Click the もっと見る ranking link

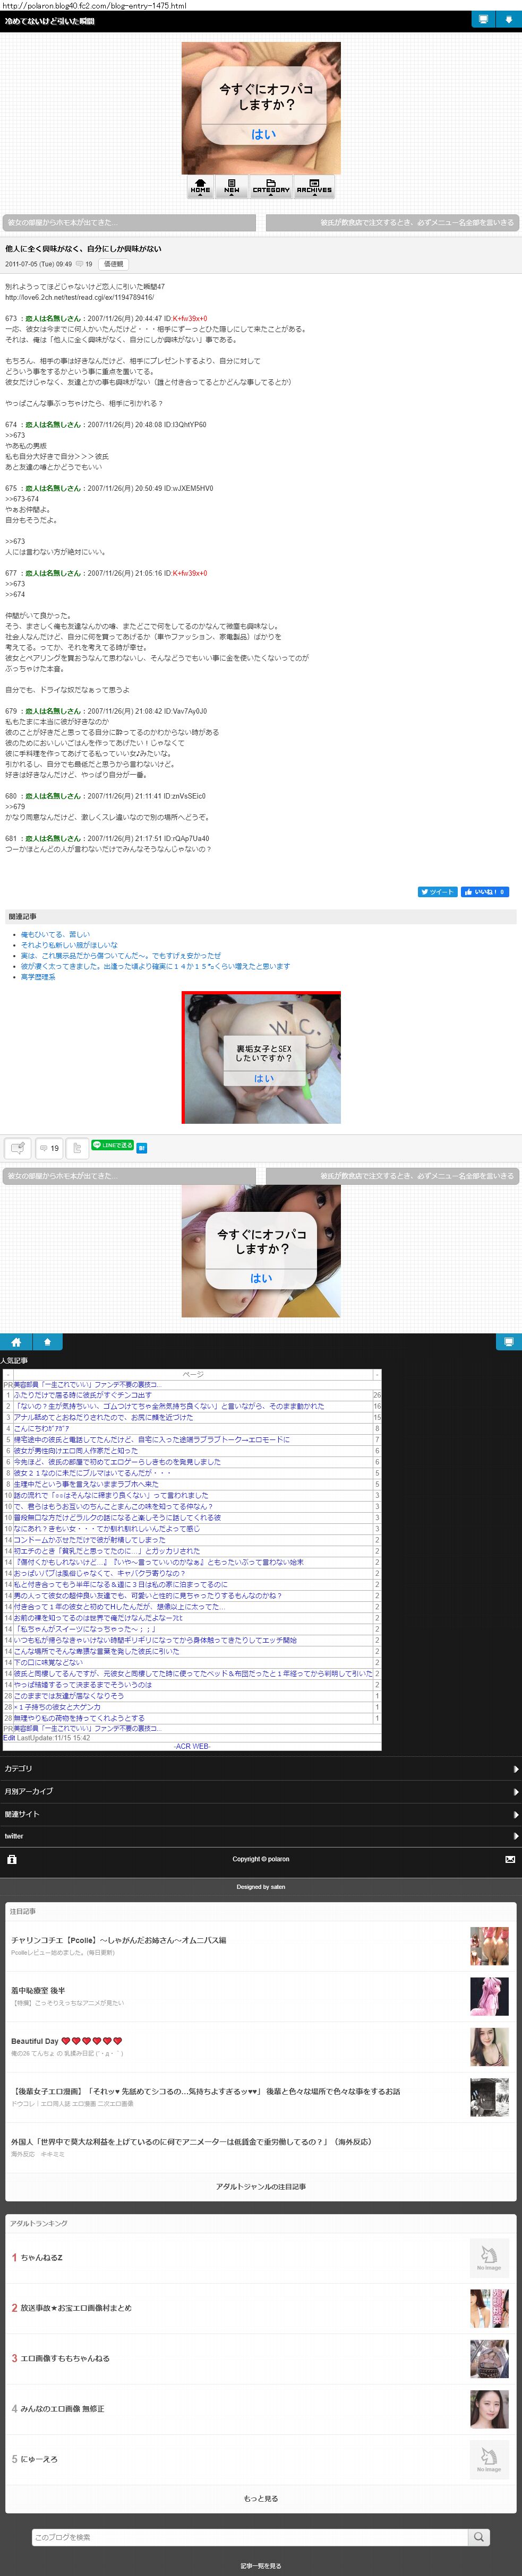point(261,2498)
